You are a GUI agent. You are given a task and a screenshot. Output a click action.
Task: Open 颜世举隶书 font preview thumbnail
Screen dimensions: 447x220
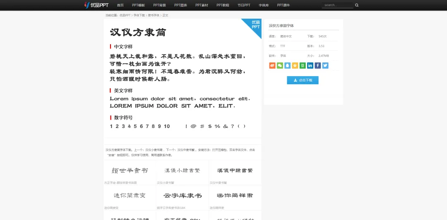[130, 171]
